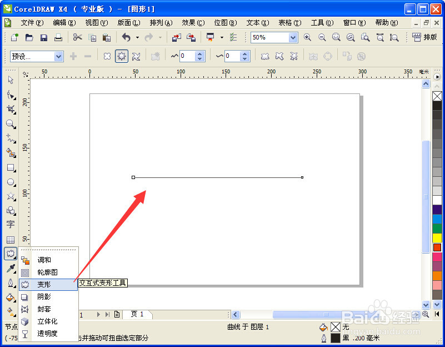The image size is (445, 347).
Task: Click the New document icon
Action: click(14, 37)
